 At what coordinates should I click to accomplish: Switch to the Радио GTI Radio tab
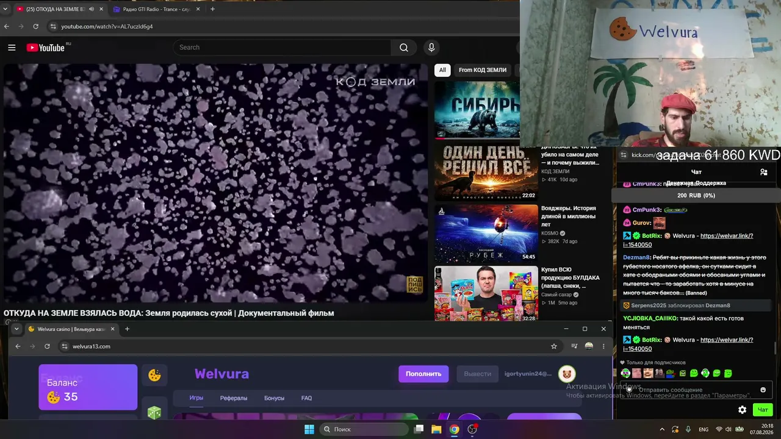tap(156, 9)
